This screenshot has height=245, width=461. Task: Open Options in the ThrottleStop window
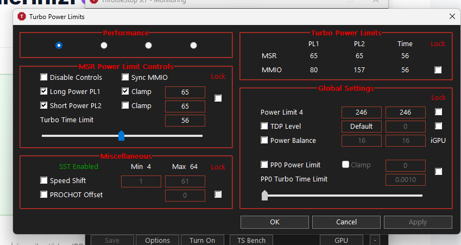tap(157, 240)
